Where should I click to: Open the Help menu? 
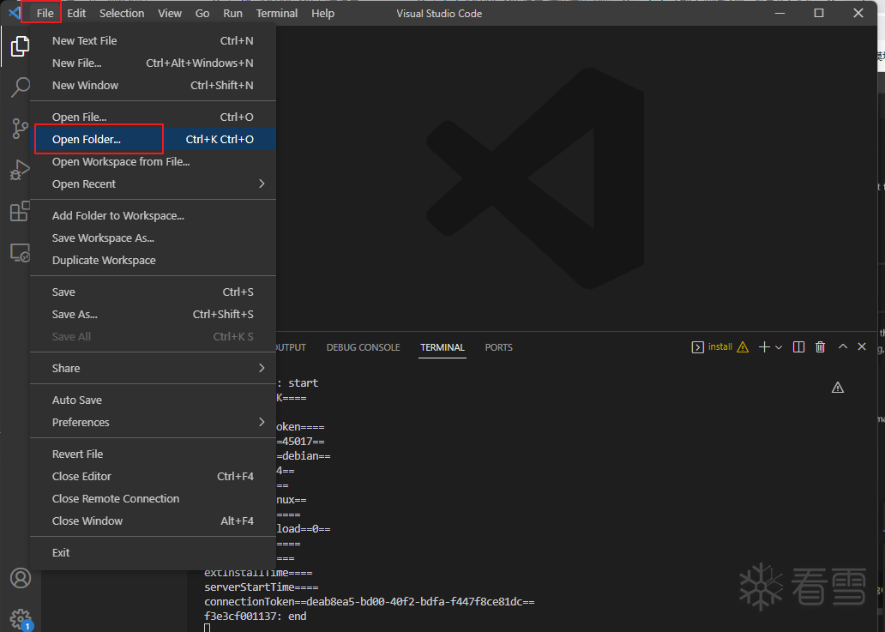(x=322, y=13)
